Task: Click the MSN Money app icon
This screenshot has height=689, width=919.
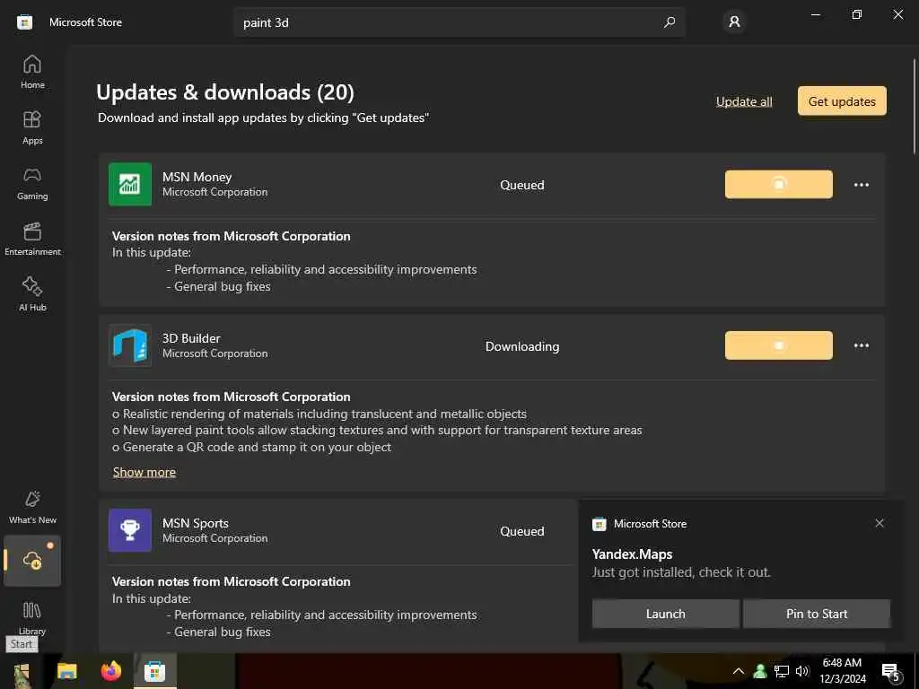Action: click(130, 185)
